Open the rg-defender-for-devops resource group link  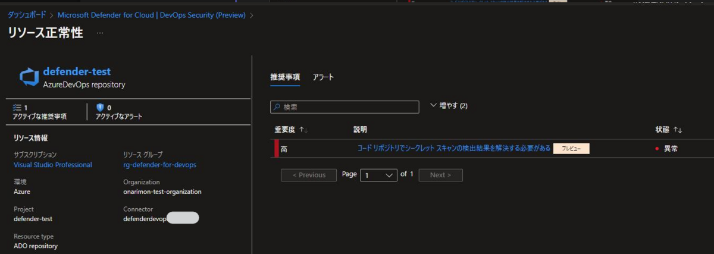click(159, 165)
